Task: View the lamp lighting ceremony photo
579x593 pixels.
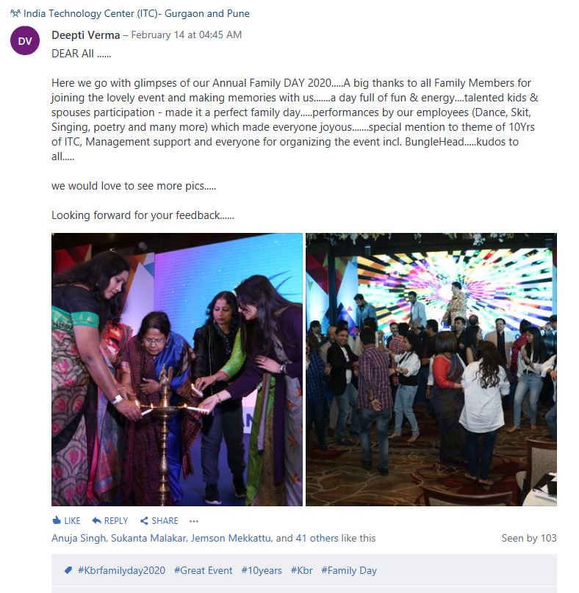Action: pyautogui.click(x=177, y=370)
